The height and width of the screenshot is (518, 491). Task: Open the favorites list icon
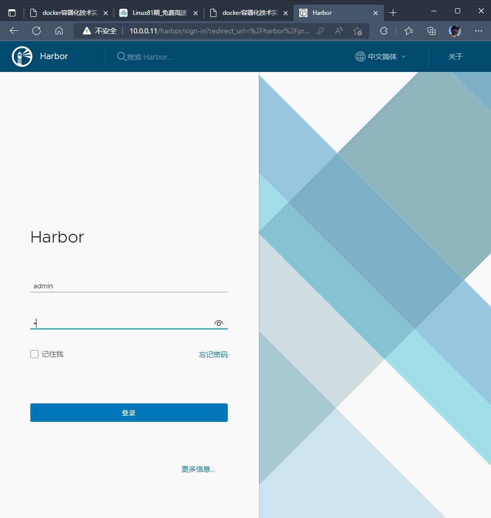pyautogui.click(x=409, y=31)
